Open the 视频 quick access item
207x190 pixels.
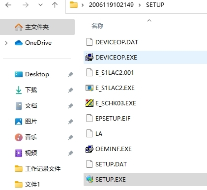(x=31, y=153)
